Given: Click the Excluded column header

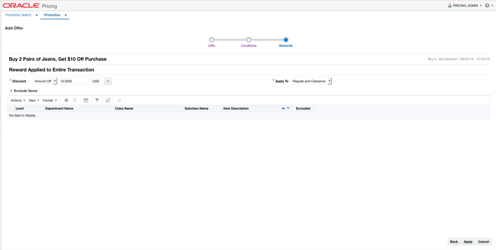Looking at the screenshot, I should pyautogui.click(x=303, y=108).
